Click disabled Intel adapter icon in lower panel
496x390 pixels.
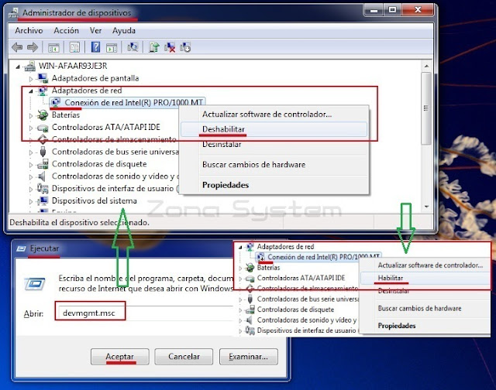[x=260, y=257]
